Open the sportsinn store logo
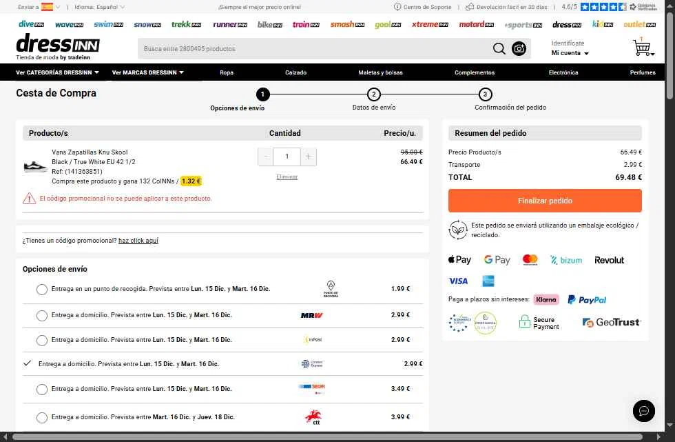This screenshot has height=442, width=675. 523,25
